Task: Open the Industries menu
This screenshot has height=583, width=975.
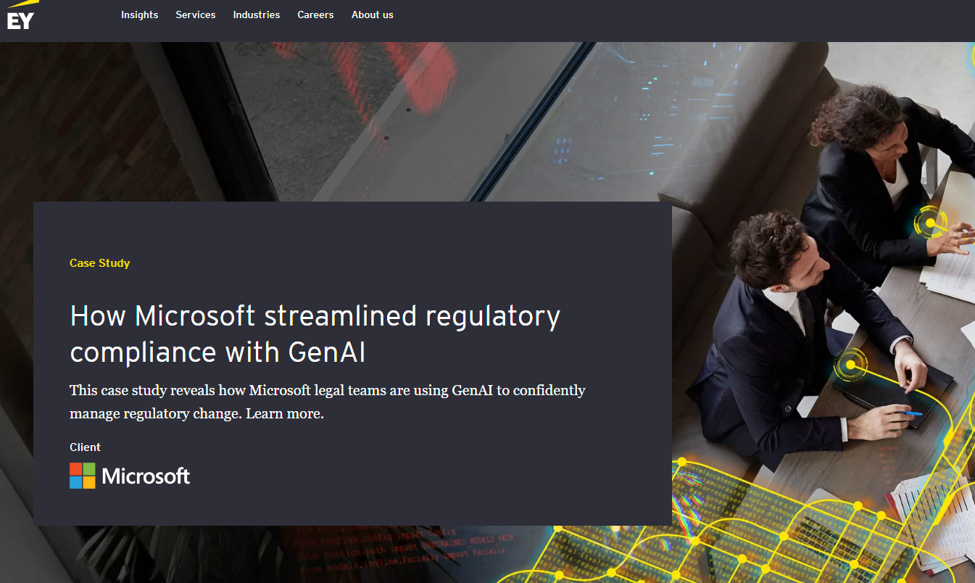Action: point(256,15)
